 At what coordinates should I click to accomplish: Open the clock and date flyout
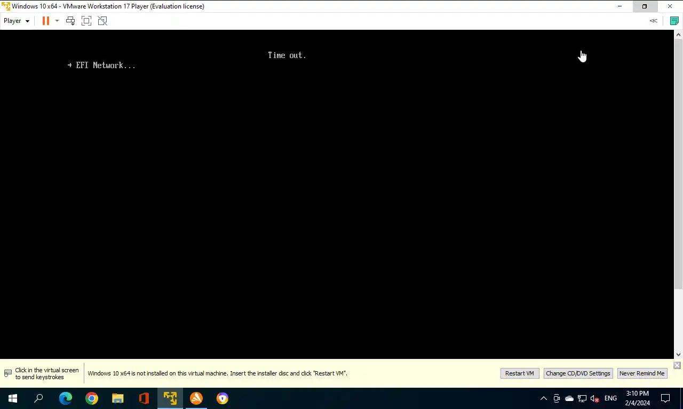[x=637, y=398]
